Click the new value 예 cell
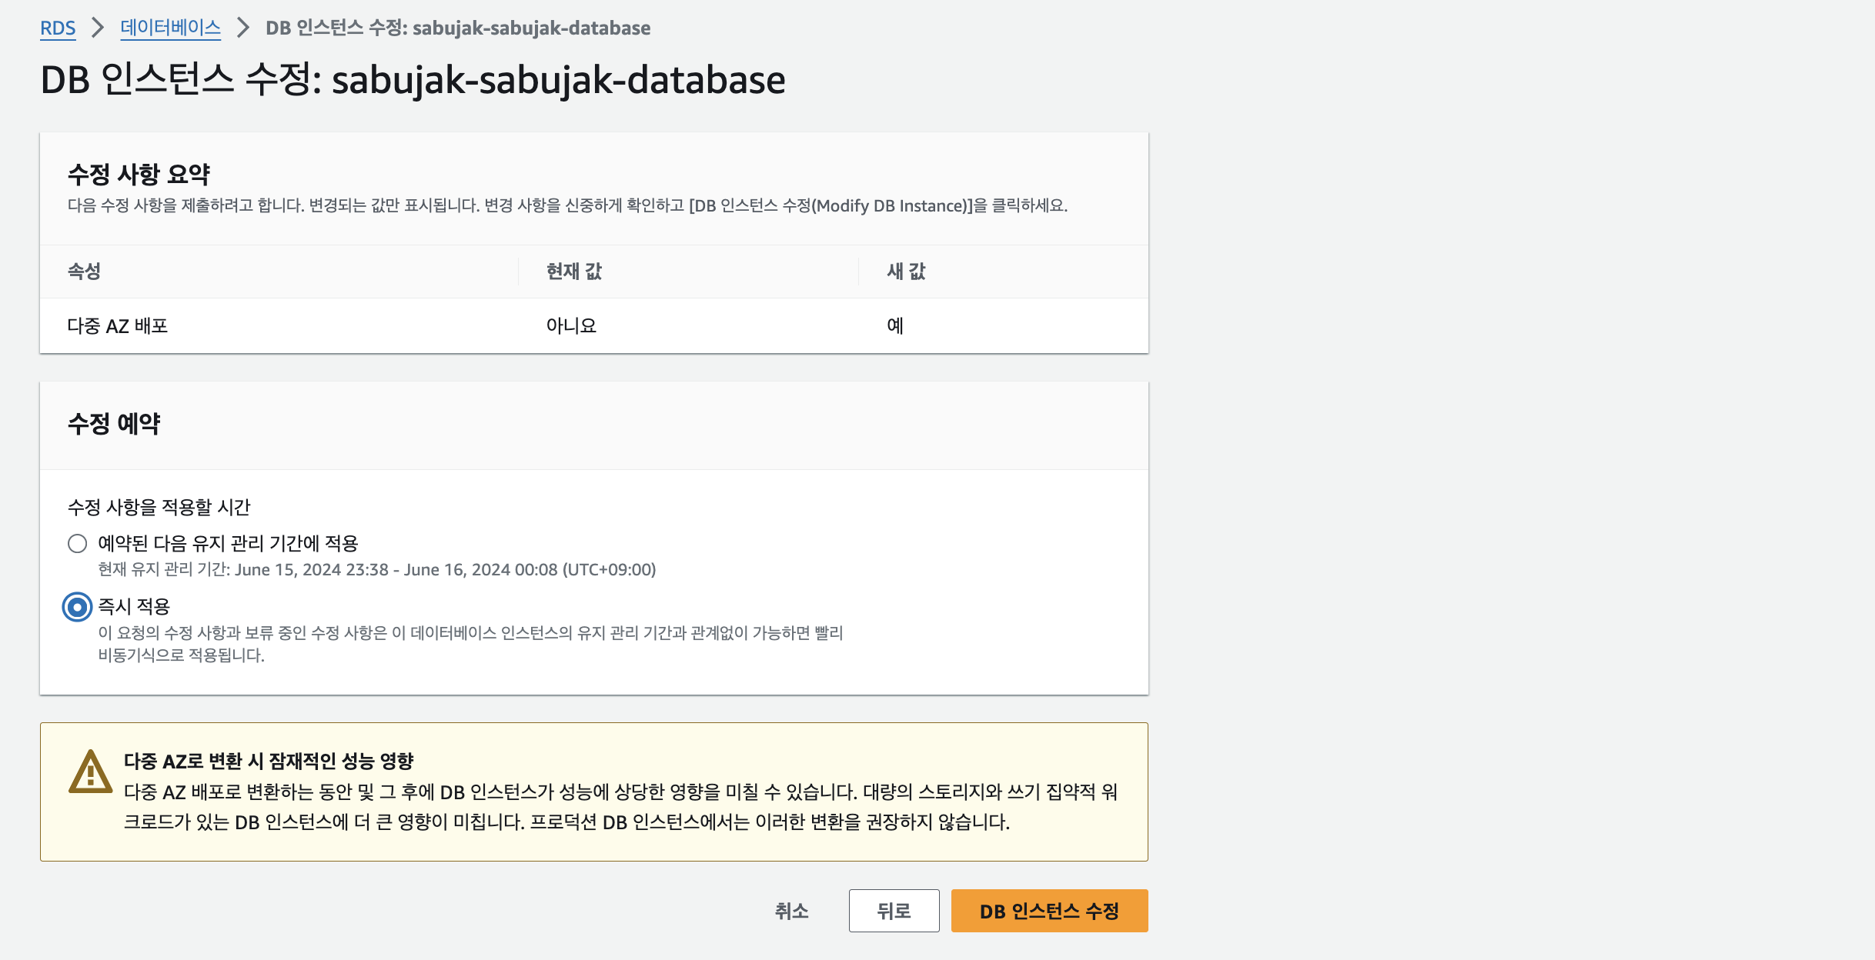 (895, 326)
